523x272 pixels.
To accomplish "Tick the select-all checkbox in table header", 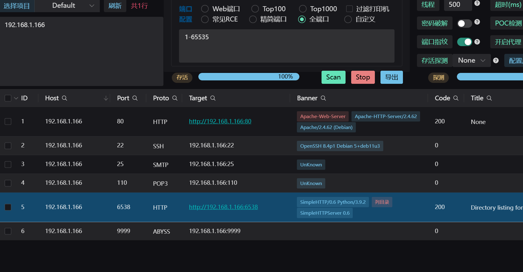I will pyautogui.click(x=8, y=98).
